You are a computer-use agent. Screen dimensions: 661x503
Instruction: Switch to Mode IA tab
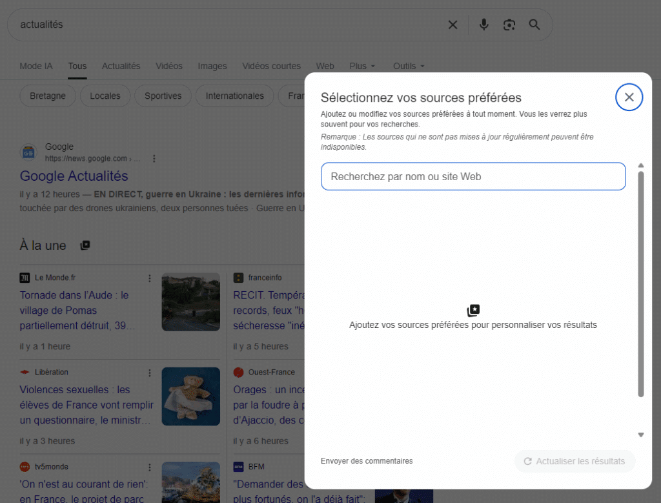click(x=36, y=67)
